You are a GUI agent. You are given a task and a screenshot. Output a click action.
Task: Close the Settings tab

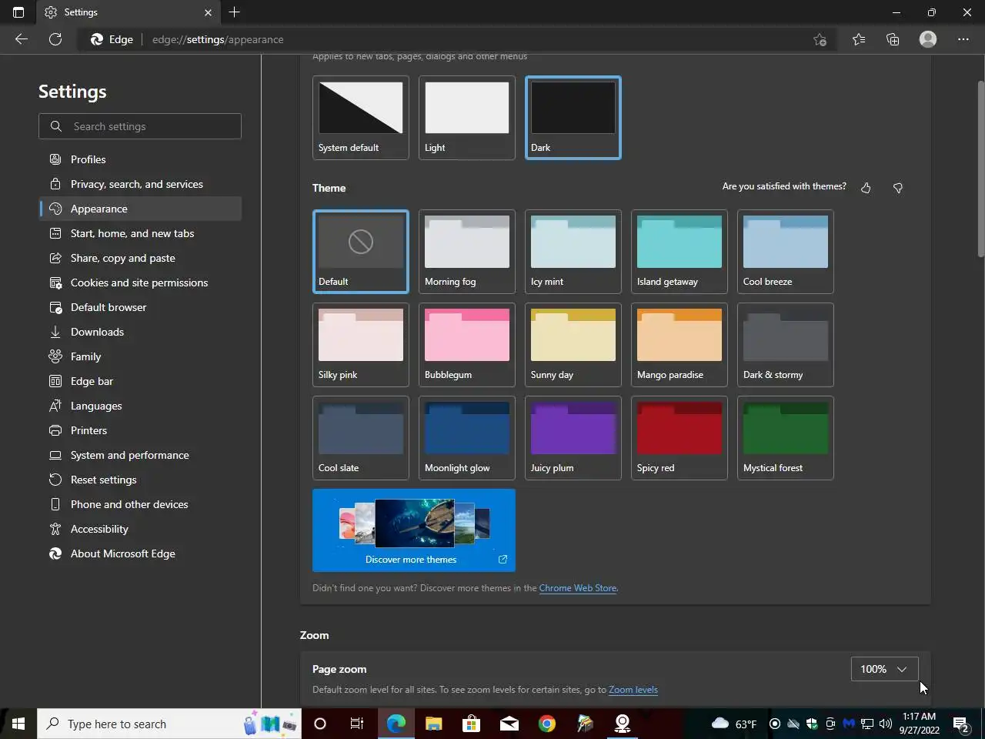(x=208, y=12)
